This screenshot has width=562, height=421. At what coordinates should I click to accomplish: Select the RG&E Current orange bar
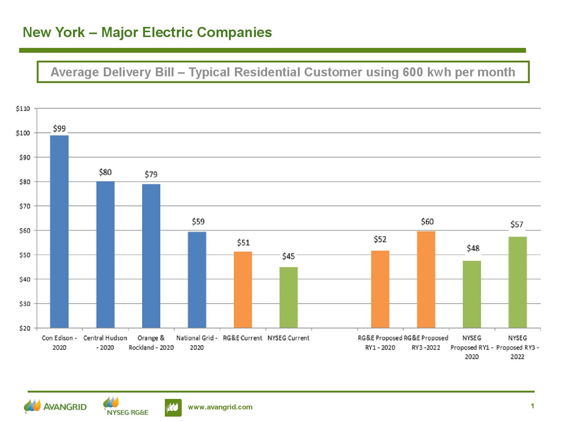(243, 290)
